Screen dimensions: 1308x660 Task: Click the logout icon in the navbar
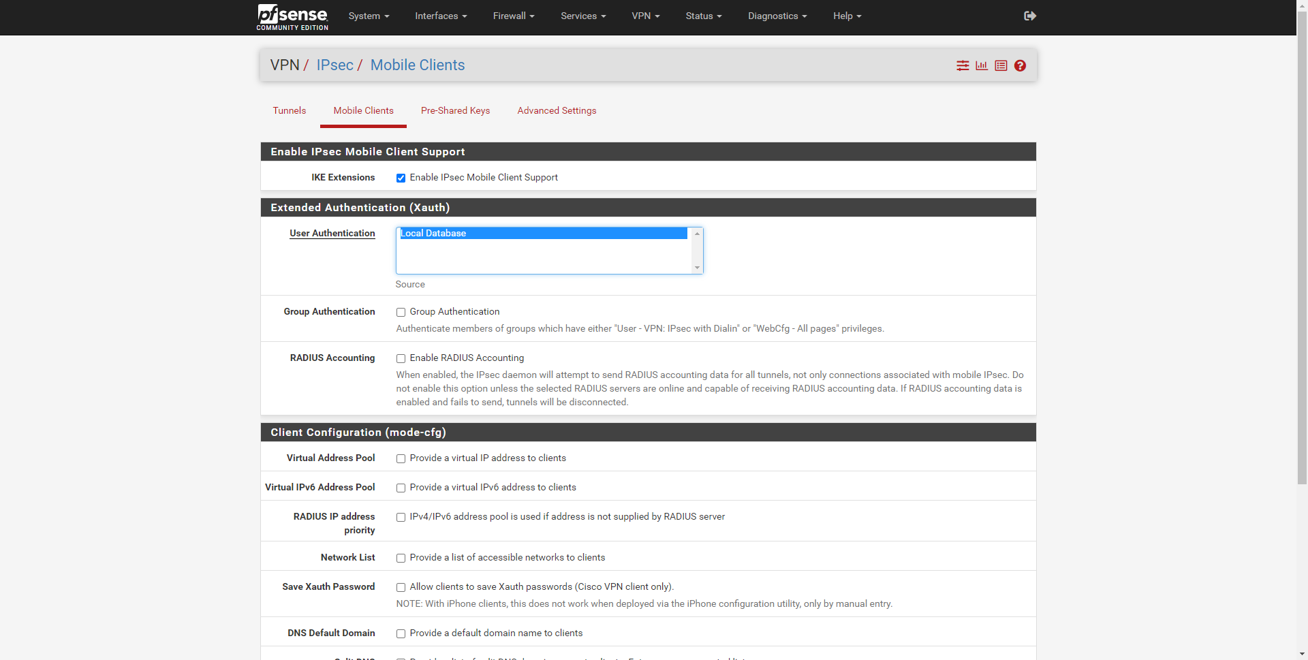tap(1030, 16)
